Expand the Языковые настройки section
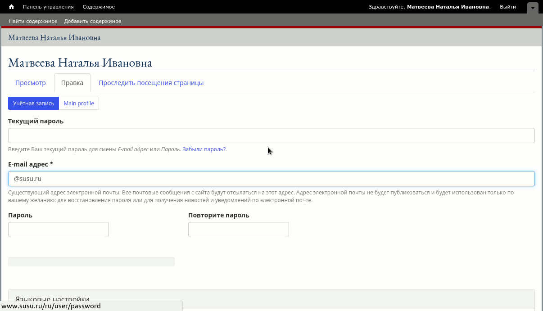Viewport: 543px width, 311px height. pos(52,299)
